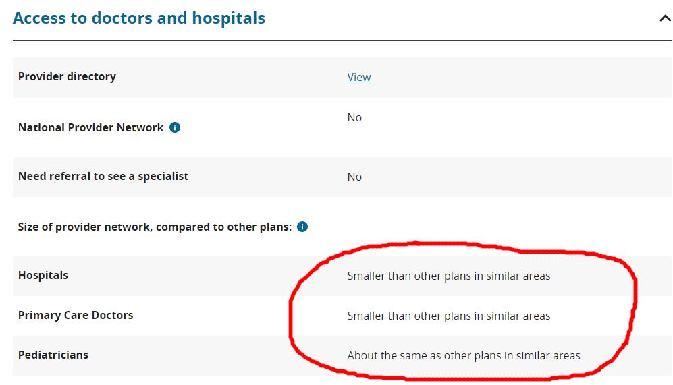Image resolution: width=673 pixels, height=385 pixels.
Task: Select the Hospitals row label
Action: coord(43,275)
